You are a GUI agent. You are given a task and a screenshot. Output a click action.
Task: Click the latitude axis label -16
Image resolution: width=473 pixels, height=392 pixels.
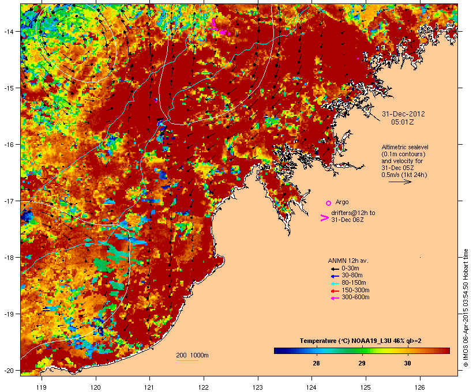[8, 145]
